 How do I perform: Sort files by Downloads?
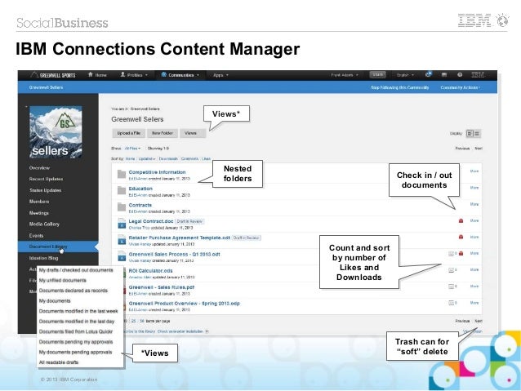tap(168, 159)
